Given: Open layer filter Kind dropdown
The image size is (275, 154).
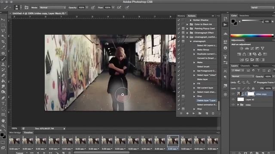Looking at the screenshot, I should point(238,70).
